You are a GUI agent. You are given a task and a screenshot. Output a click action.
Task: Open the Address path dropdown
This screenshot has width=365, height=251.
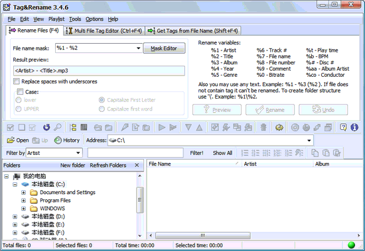(x=309, y=140)
